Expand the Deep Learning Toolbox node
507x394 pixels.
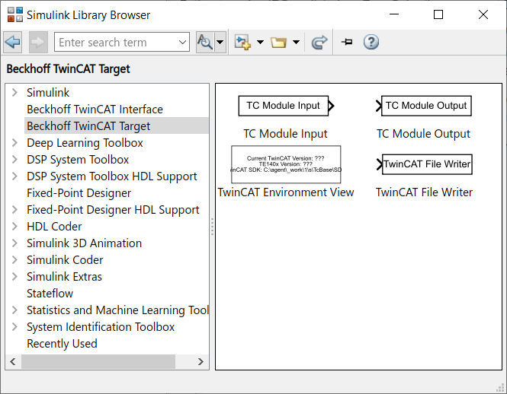[x=14, y=143]
